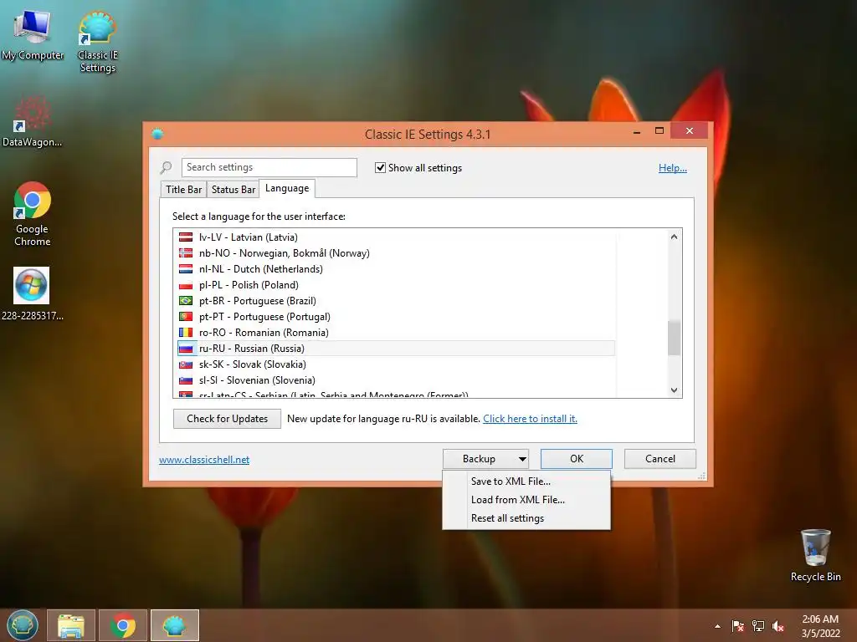Choose Save to XML File
This screenshot has width=857, height=642.
[x=511, y=481]
